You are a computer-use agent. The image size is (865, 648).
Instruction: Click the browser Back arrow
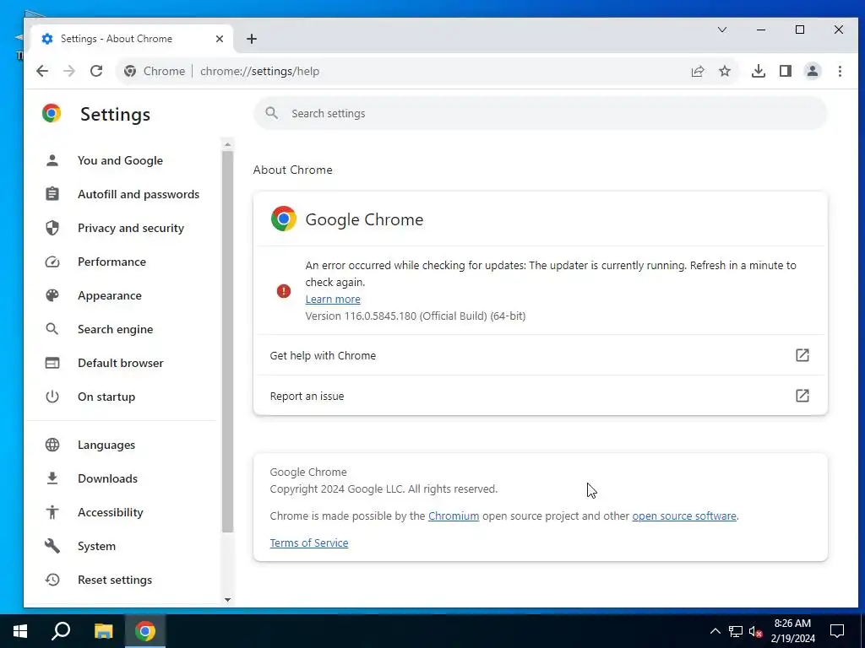pos(42,71)
